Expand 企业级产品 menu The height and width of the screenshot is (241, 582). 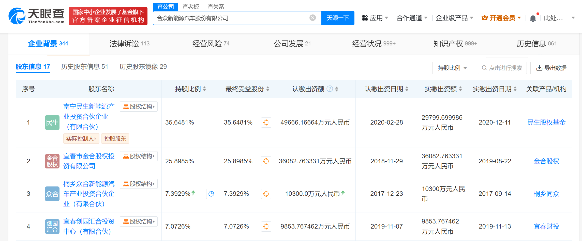point(454,18)
